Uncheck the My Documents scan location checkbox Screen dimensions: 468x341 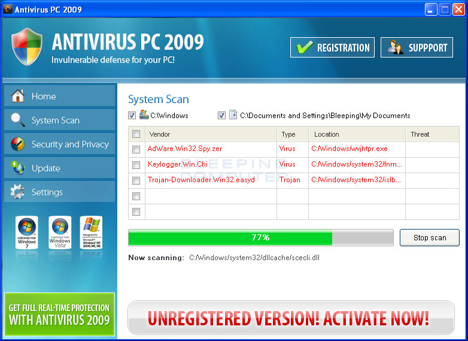point(221,115)
